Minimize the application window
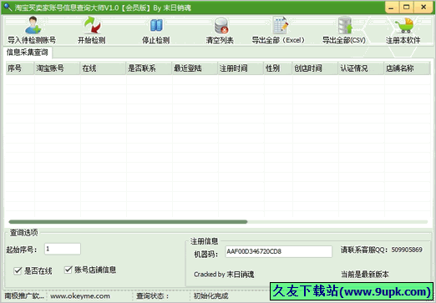The image size is (436, 303). pyautogui.click(x=392, y=8)
